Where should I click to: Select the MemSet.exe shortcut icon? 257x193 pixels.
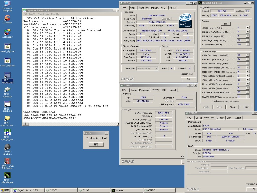click(x=7, y=178)
